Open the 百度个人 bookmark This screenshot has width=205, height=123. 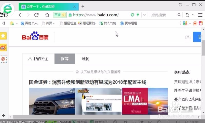29,23
